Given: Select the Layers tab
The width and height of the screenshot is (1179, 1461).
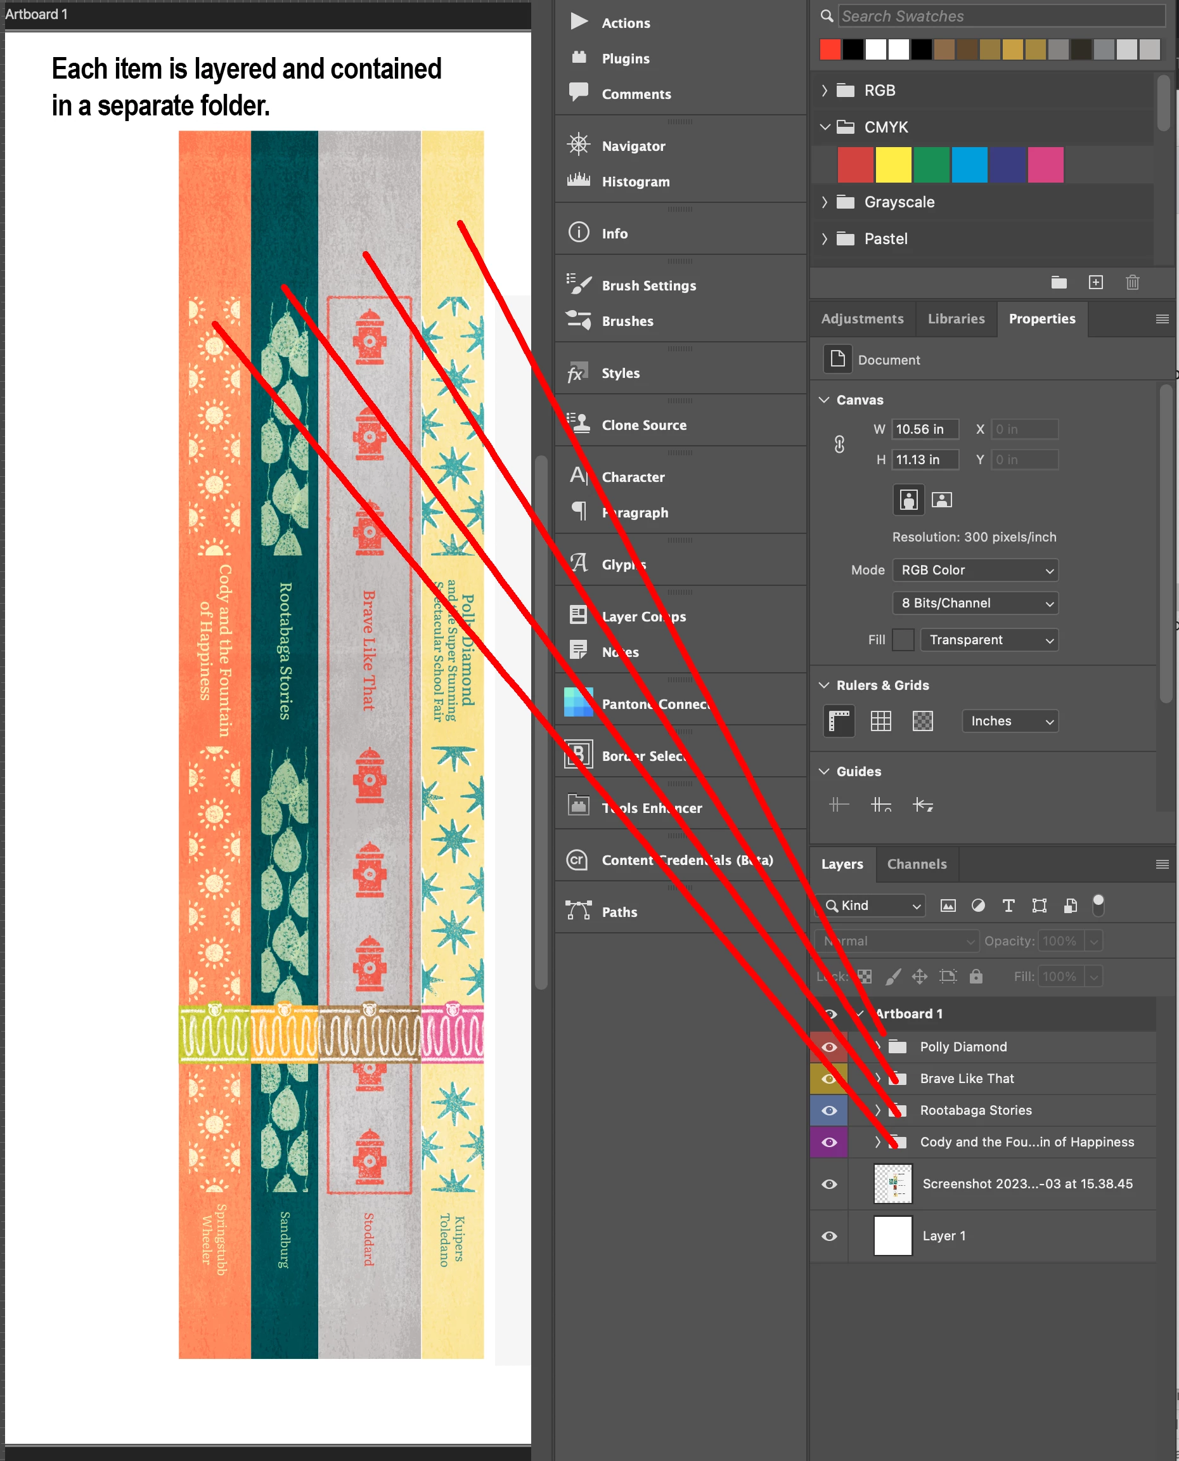Looking at the screenshot, I should pos(842,864).
